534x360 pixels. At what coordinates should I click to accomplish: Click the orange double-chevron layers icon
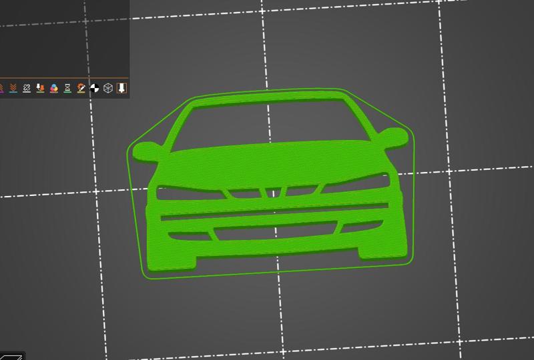(13, 88)
